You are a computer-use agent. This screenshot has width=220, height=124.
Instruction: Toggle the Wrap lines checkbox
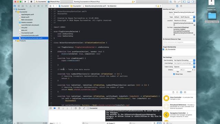click(x=174, y=74)
